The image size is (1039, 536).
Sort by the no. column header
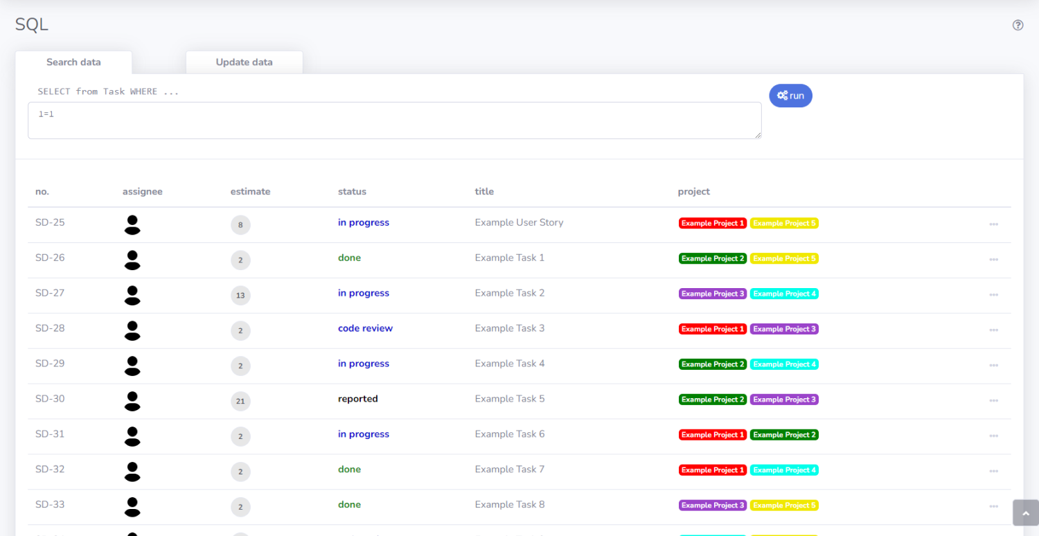click(x=42, y=192)
